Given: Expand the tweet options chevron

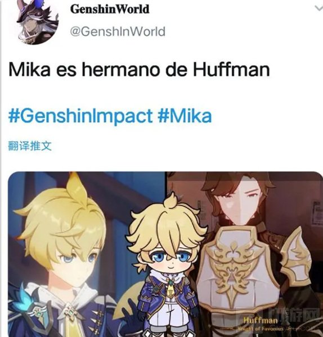Looking at the screenshot, I should 318,8.
